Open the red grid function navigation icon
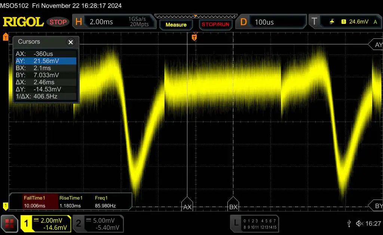Viewport: 383px width, 235px height. click(x=9, y=223)
